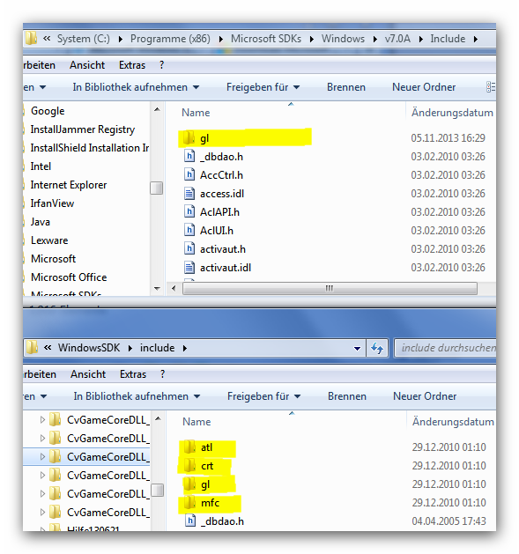Click v7.0A breadcrumb segment

coord(397,39)
